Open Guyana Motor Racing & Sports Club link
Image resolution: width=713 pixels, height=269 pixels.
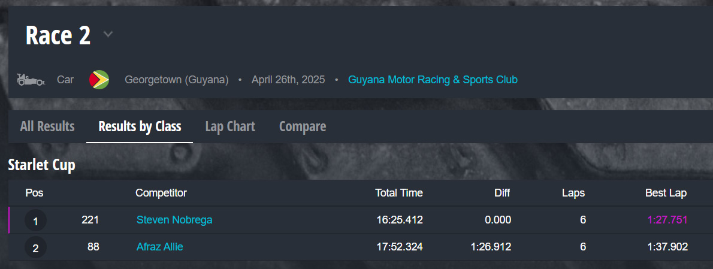[x=433, y=80]
